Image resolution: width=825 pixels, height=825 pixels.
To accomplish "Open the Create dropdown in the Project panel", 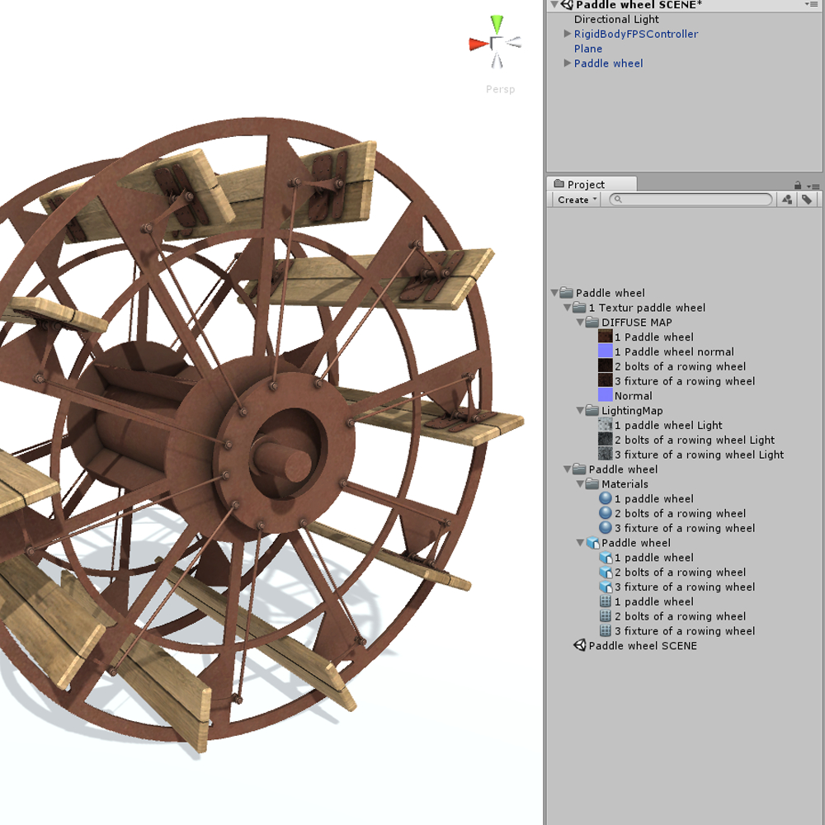I will [x=573, y=199].
